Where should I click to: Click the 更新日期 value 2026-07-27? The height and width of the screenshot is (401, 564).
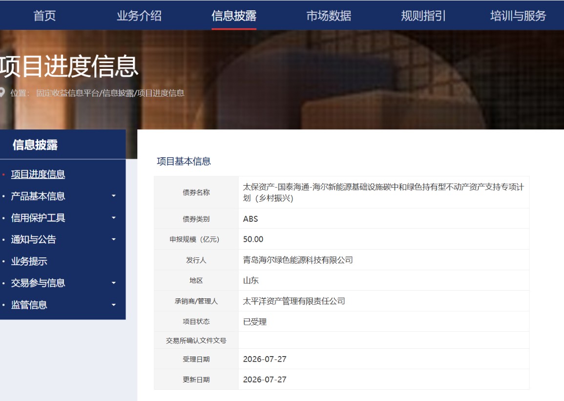tap(265, 380)
